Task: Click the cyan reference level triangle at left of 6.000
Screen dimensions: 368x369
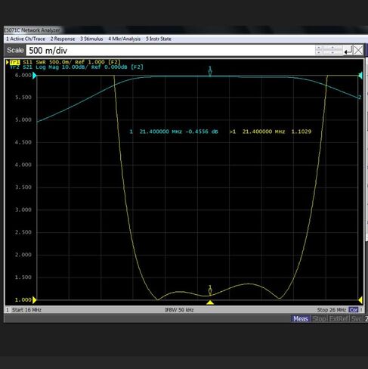Action: pos(35,76)
